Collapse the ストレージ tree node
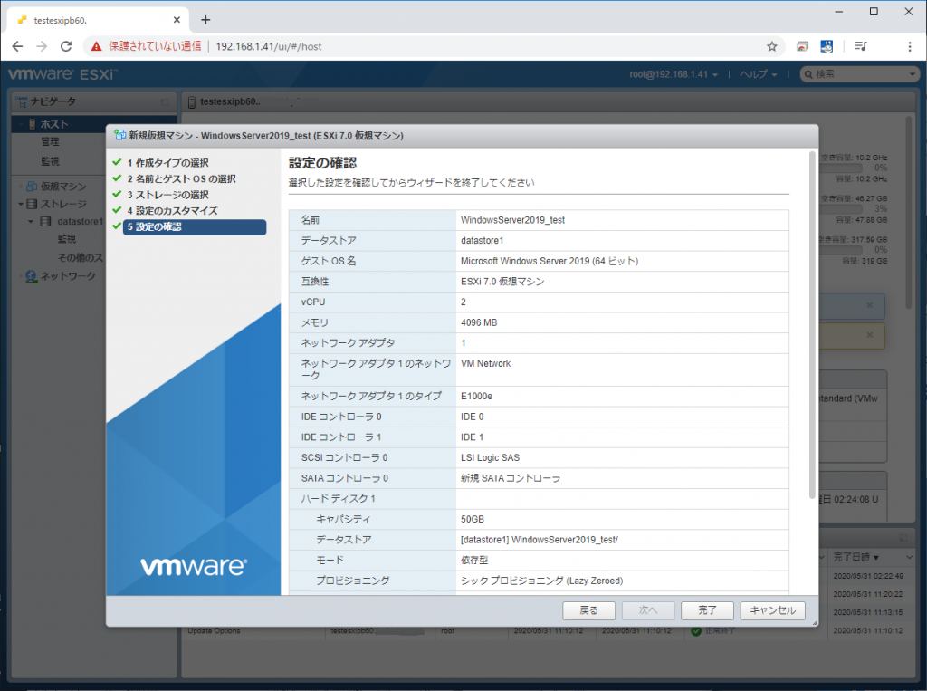Screen dimensions: 927x691 click(x=21, y=204)
